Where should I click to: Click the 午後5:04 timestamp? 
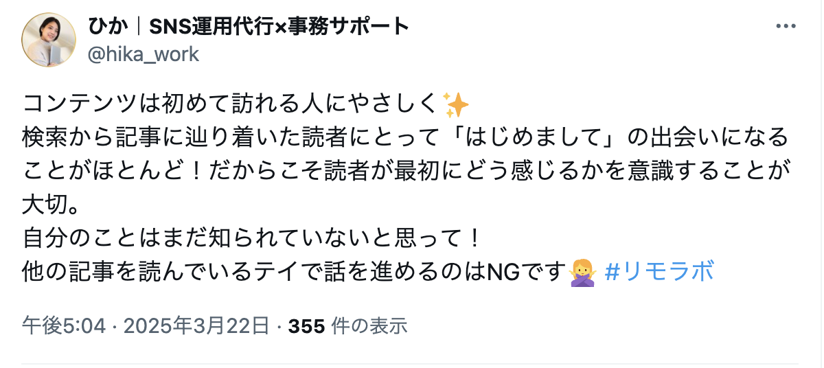tap(64, 325)
